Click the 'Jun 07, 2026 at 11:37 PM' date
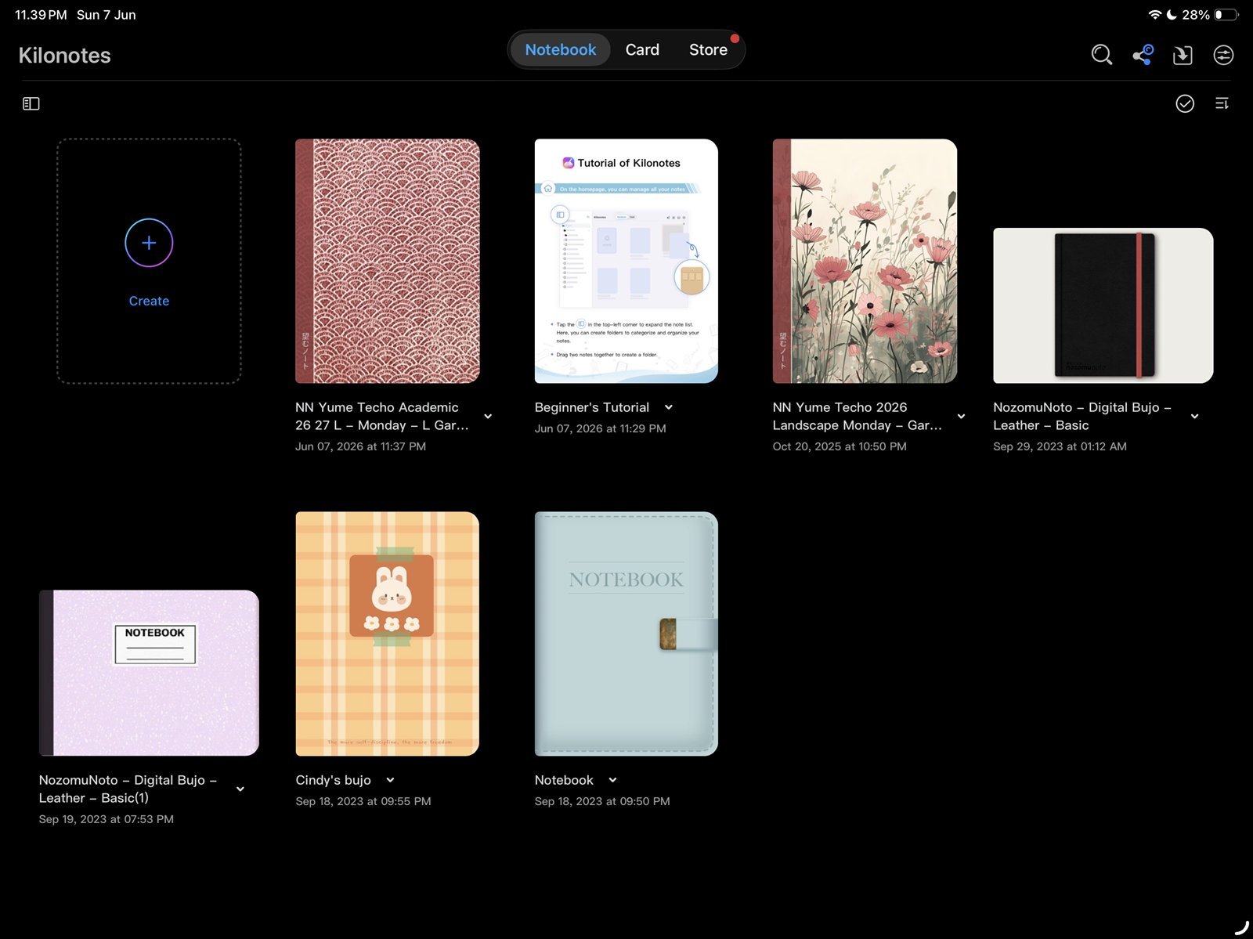1253x939 pixels. pos(361,446)
